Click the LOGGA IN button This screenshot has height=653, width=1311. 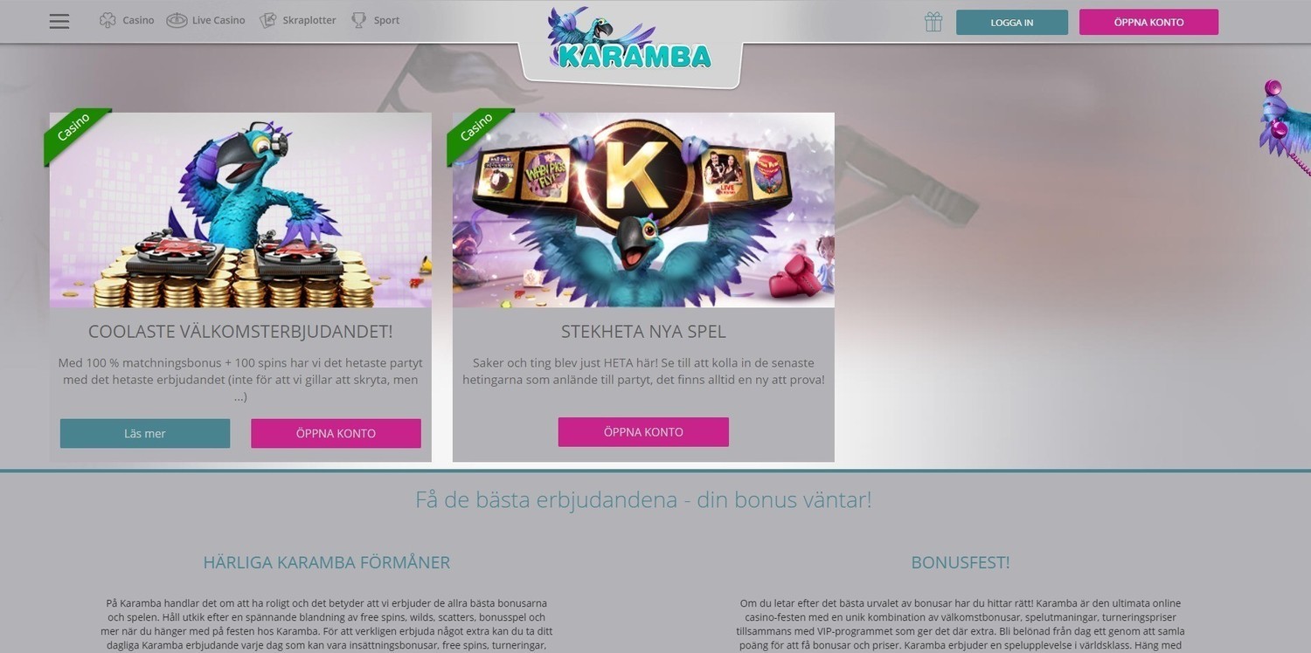pos(1012,22)
